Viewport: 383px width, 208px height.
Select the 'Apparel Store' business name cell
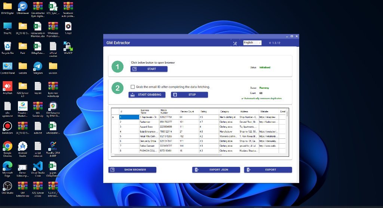pyautogui.click(x=149, y=127)
